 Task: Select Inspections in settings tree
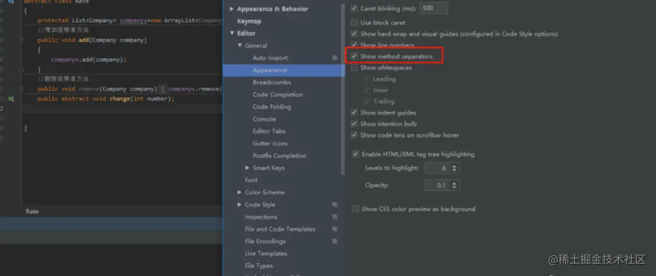pyautogui.click(x=261, y=216)
